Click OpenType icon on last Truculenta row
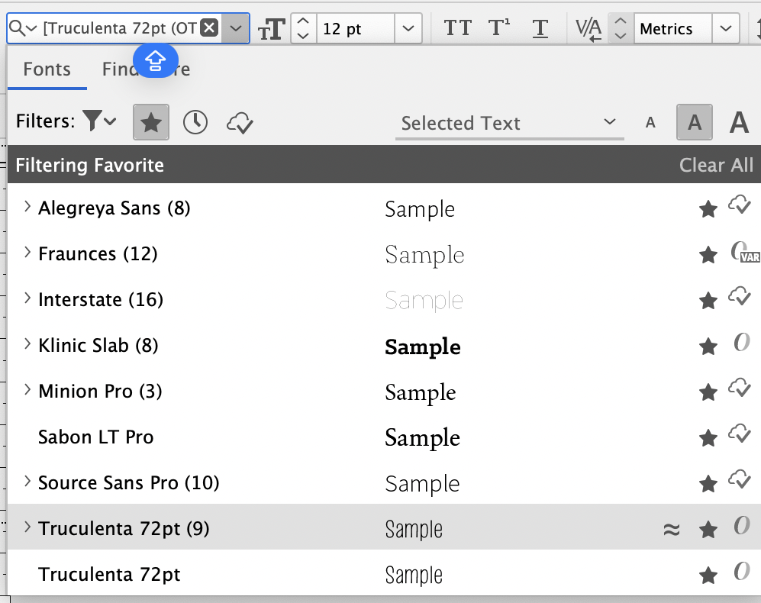The height and width of the screenshot is (603, 761). tap(742, 571)
